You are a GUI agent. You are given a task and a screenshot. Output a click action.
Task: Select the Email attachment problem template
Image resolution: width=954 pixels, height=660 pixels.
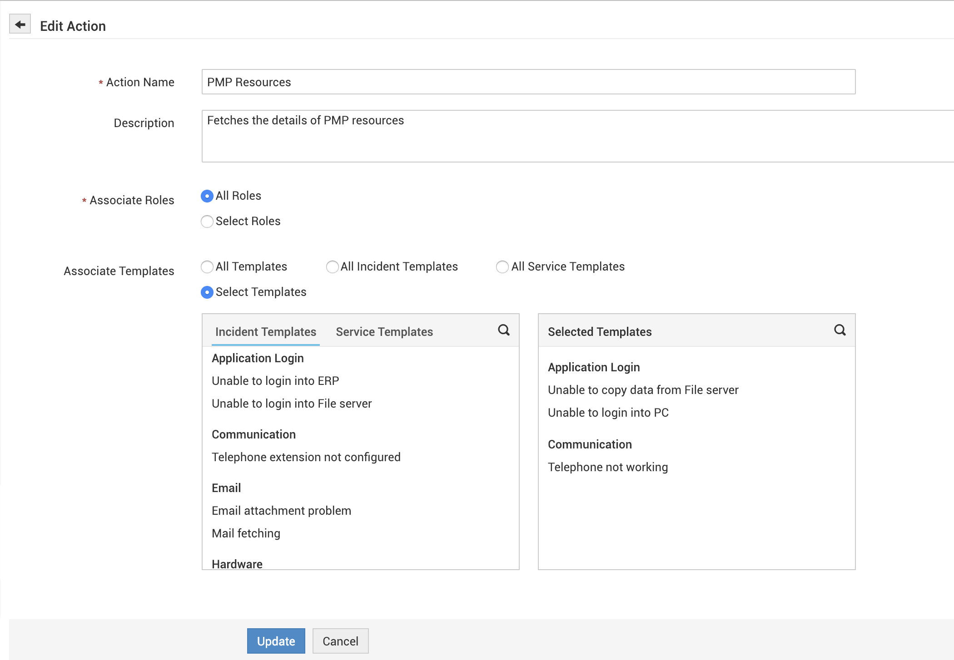pos(281,511)
